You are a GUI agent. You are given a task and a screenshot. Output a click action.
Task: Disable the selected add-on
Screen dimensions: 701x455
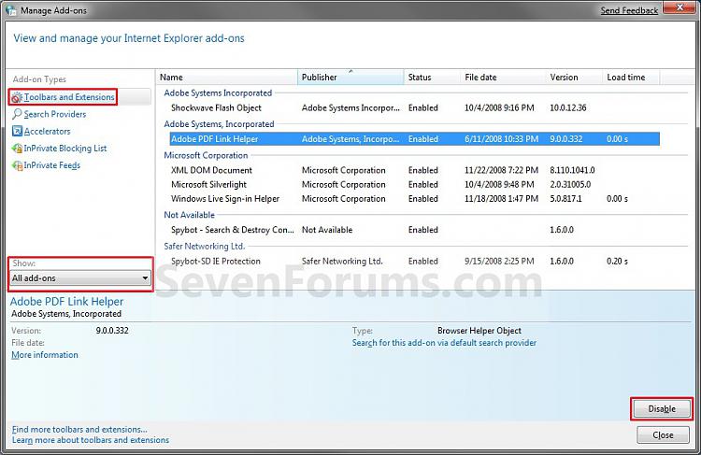(x=662, y=409)
